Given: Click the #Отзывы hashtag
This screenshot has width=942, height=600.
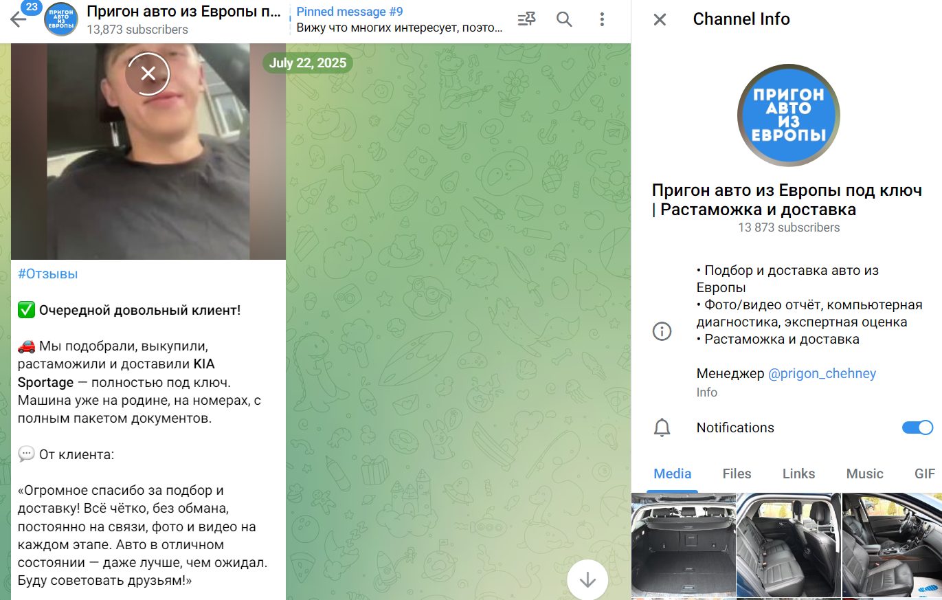Looking at the screenshot, I should click(48, 274).
